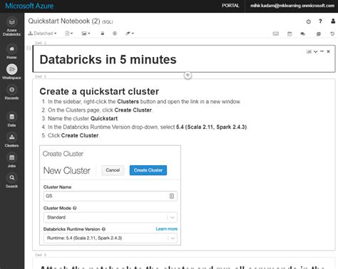Open the notebook File menu dropdown

click(x=69, y=33)
